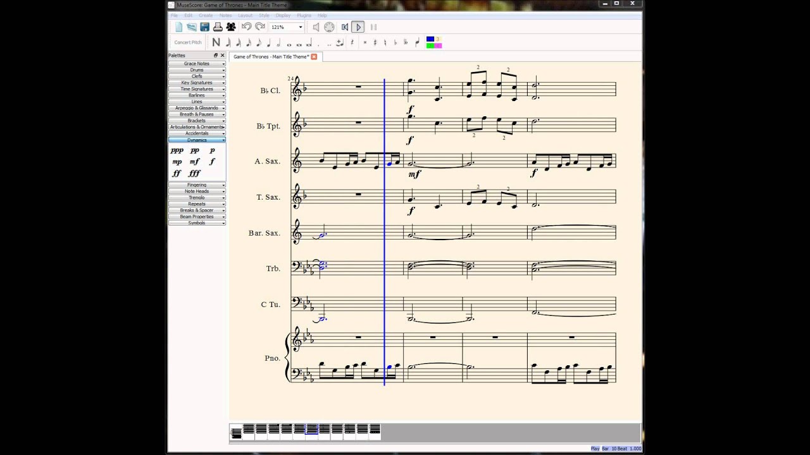Expand the Key Signatures palette

pyautogui.click(x=197, y=83)
